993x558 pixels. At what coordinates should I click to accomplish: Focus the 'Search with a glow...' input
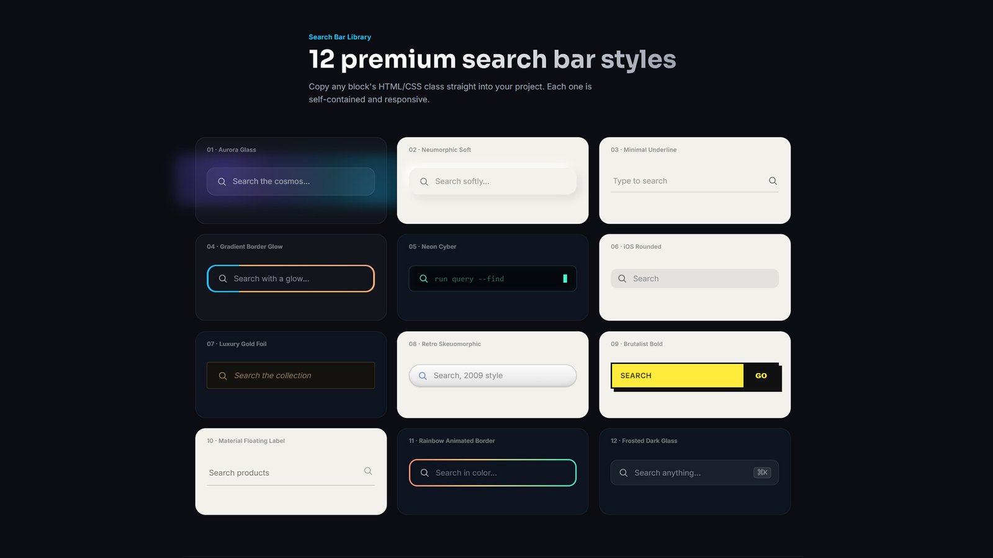click(x=290, y=278)
